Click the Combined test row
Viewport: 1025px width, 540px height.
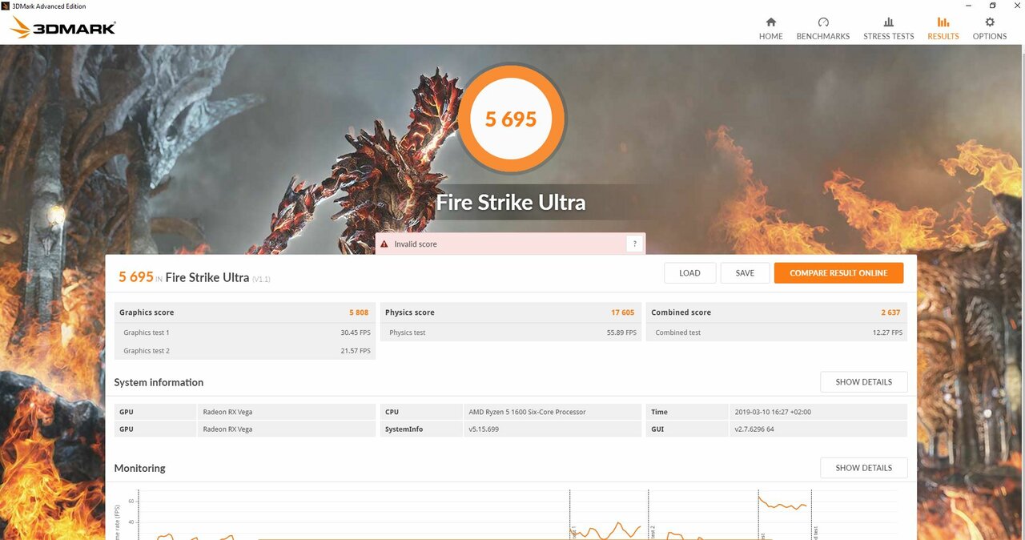coord(777,332)
